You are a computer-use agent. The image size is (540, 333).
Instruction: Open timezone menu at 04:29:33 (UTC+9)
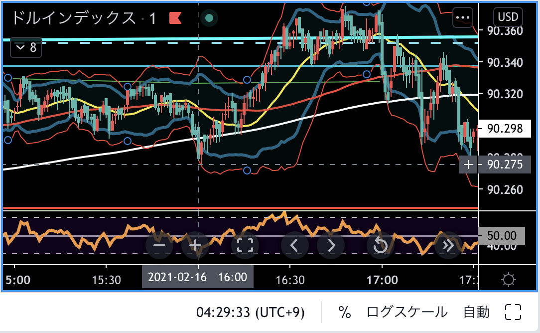tap(250, 313)
